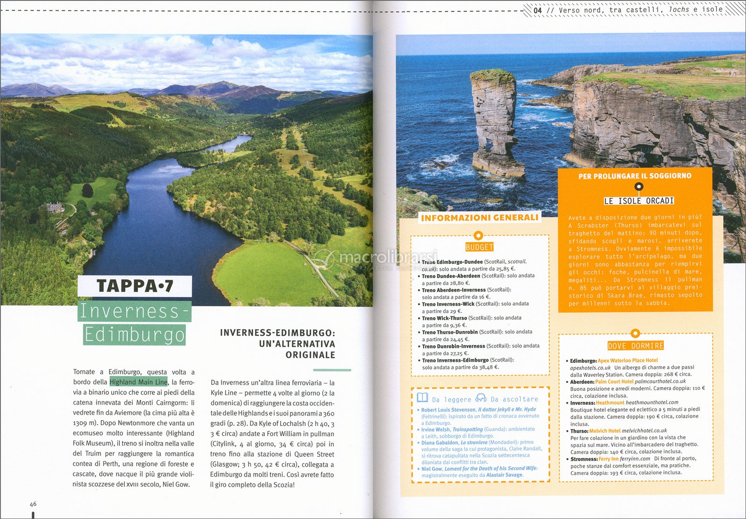Select the Treno Thurso-Dunrobin budget entry
The width and height of the screenshot is (746, 519).
pos(475,335)
